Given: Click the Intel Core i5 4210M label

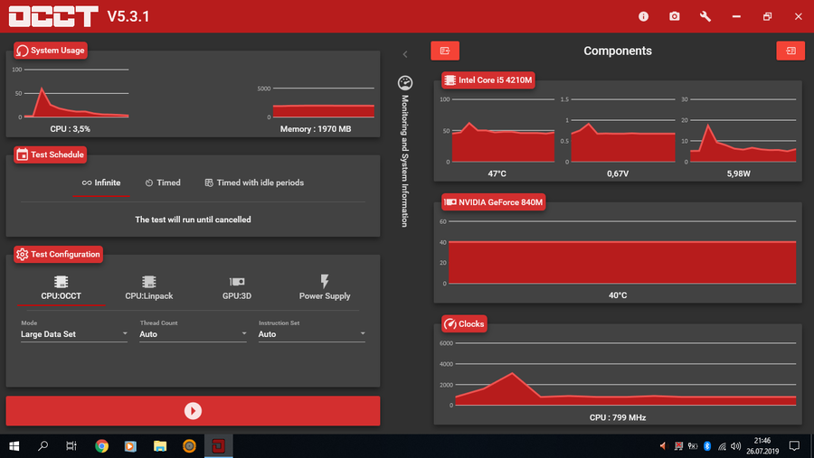Looking at the screenshot, I should coord(488,79).
